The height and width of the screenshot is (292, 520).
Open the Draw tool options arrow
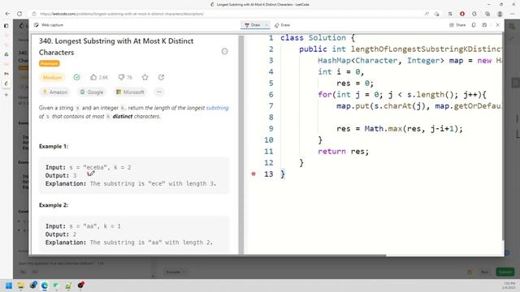pos(266,25)
